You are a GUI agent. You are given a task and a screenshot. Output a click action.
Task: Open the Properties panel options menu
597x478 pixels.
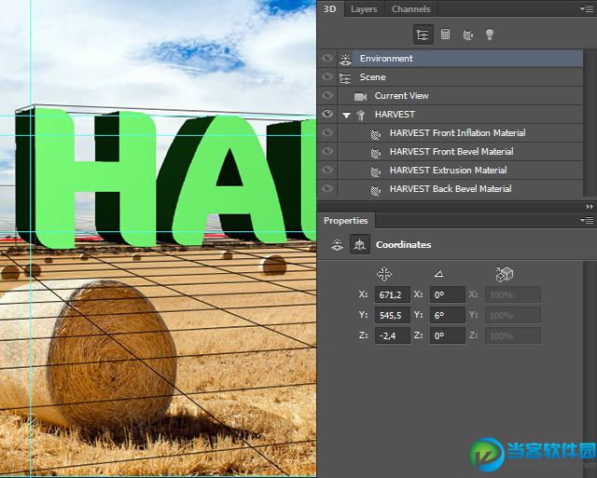(586, 221)
